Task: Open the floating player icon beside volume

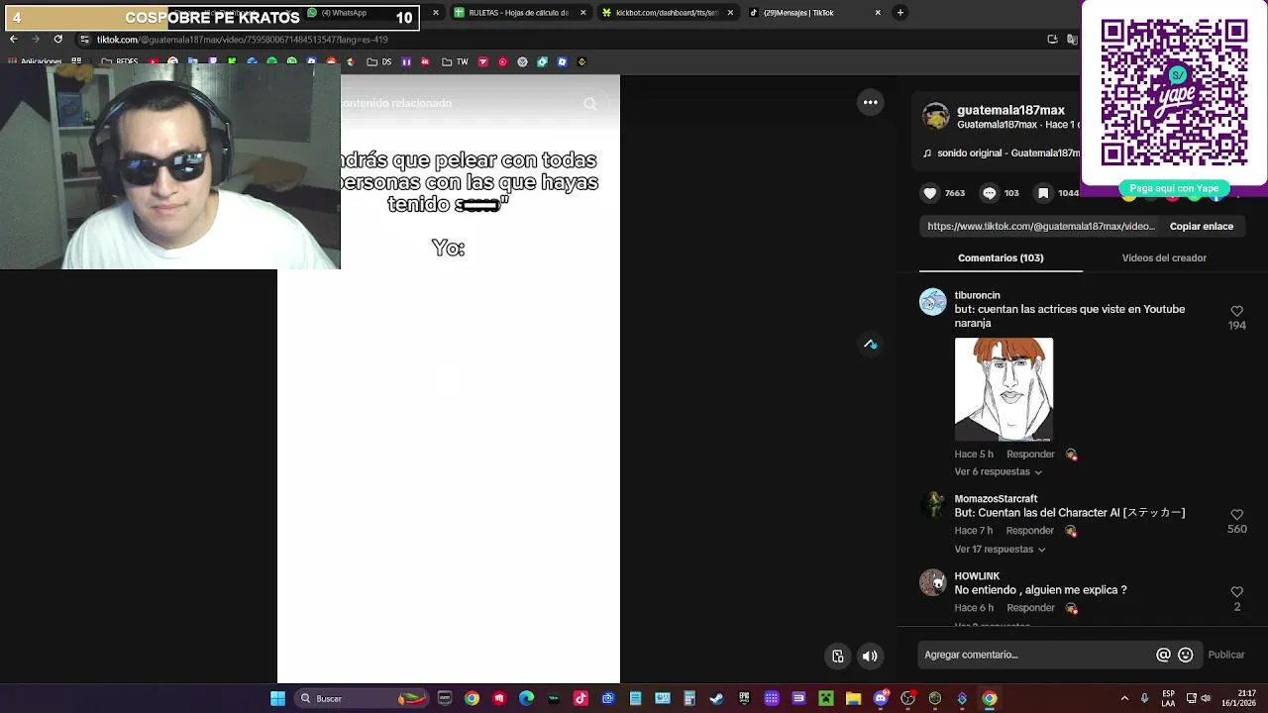Action: (x=838, y=656)
